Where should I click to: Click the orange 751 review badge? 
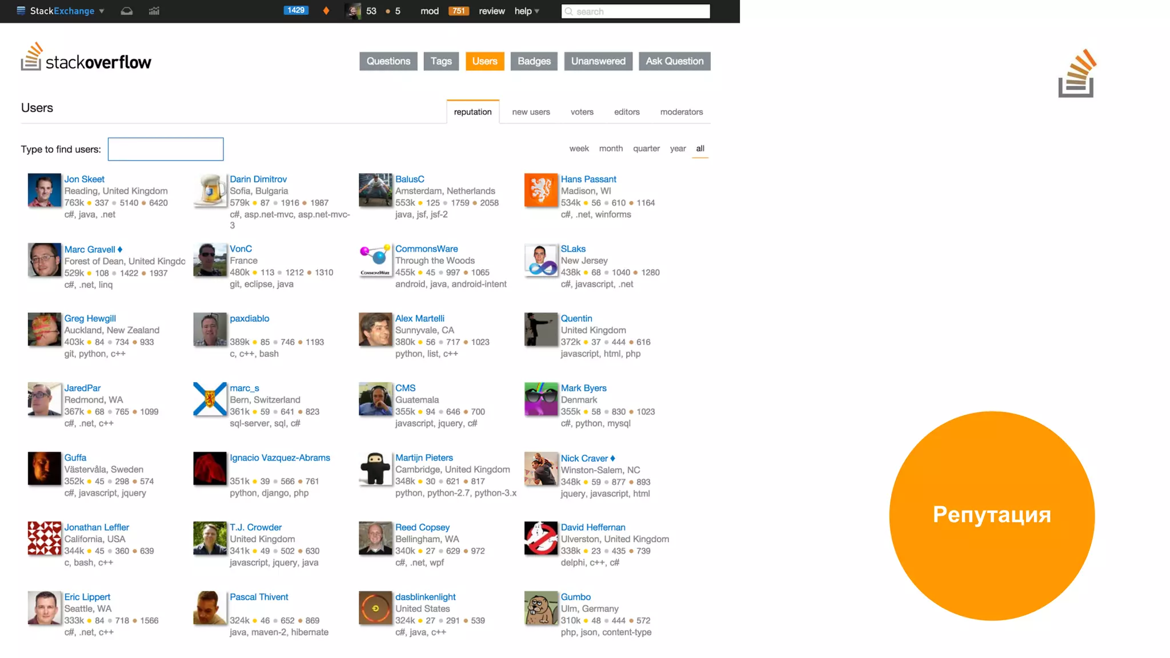pyautogui.click(x=458, y=11)
